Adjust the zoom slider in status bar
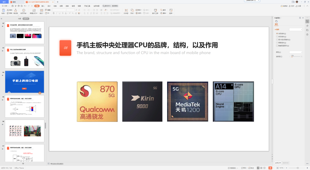Viewport: 310px width, 170px height. point(298,168)
